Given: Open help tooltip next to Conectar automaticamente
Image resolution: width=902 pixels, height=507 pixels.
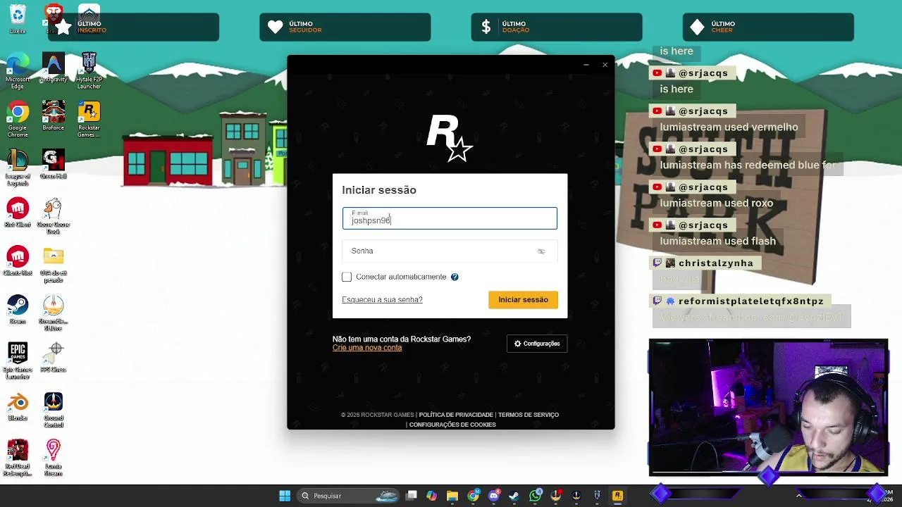Looking at the screenshot, I should point(455,277).
